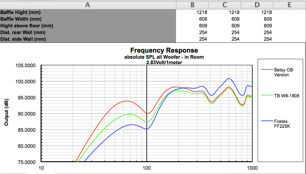Select column B header
This screenshot has height=174, width=306.
(x=193, y=5)
